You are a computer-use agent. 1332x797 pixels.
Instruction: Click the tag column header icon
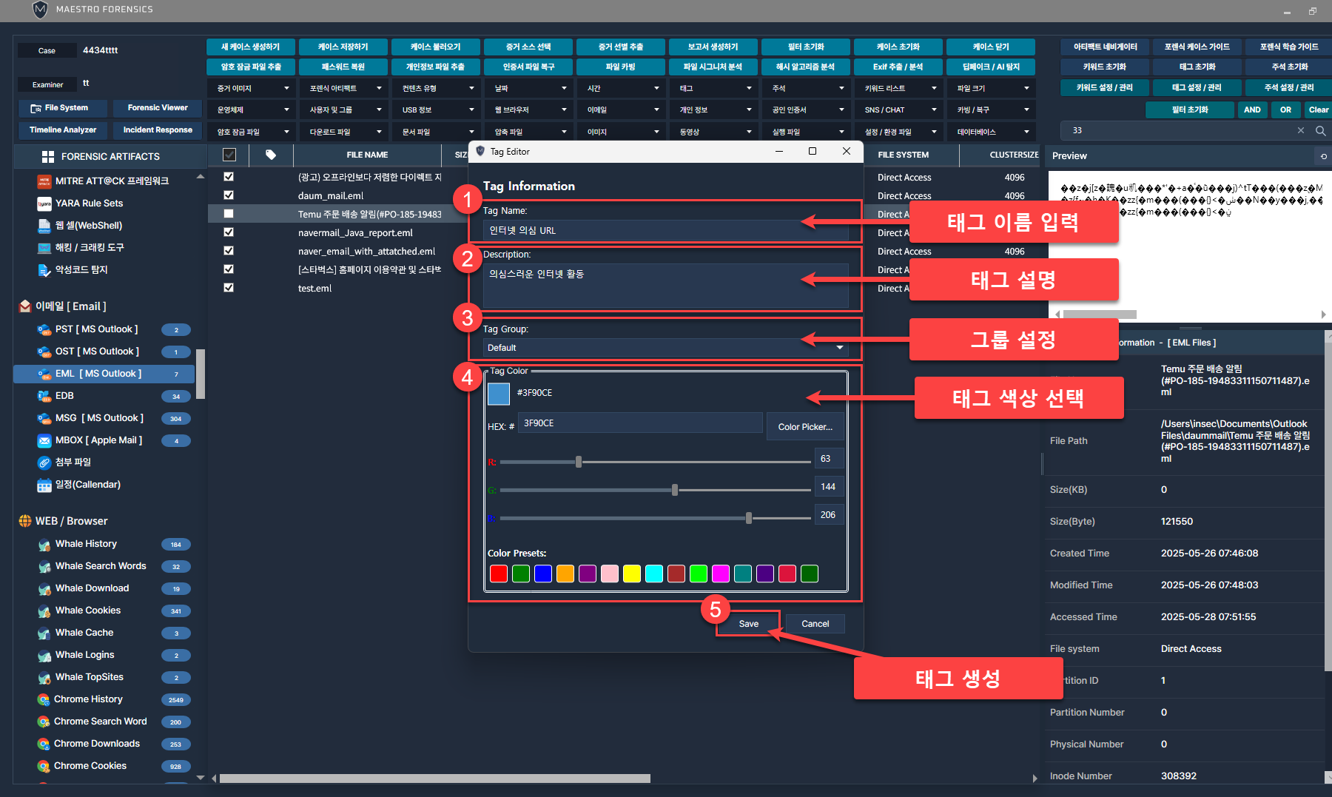(271, 155)
